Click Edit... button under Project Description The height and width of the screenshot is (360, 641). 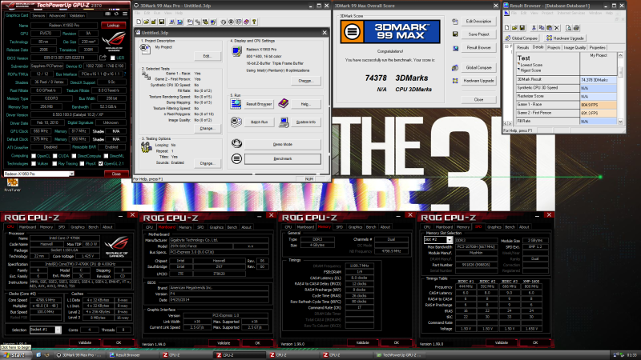point(208,56)
